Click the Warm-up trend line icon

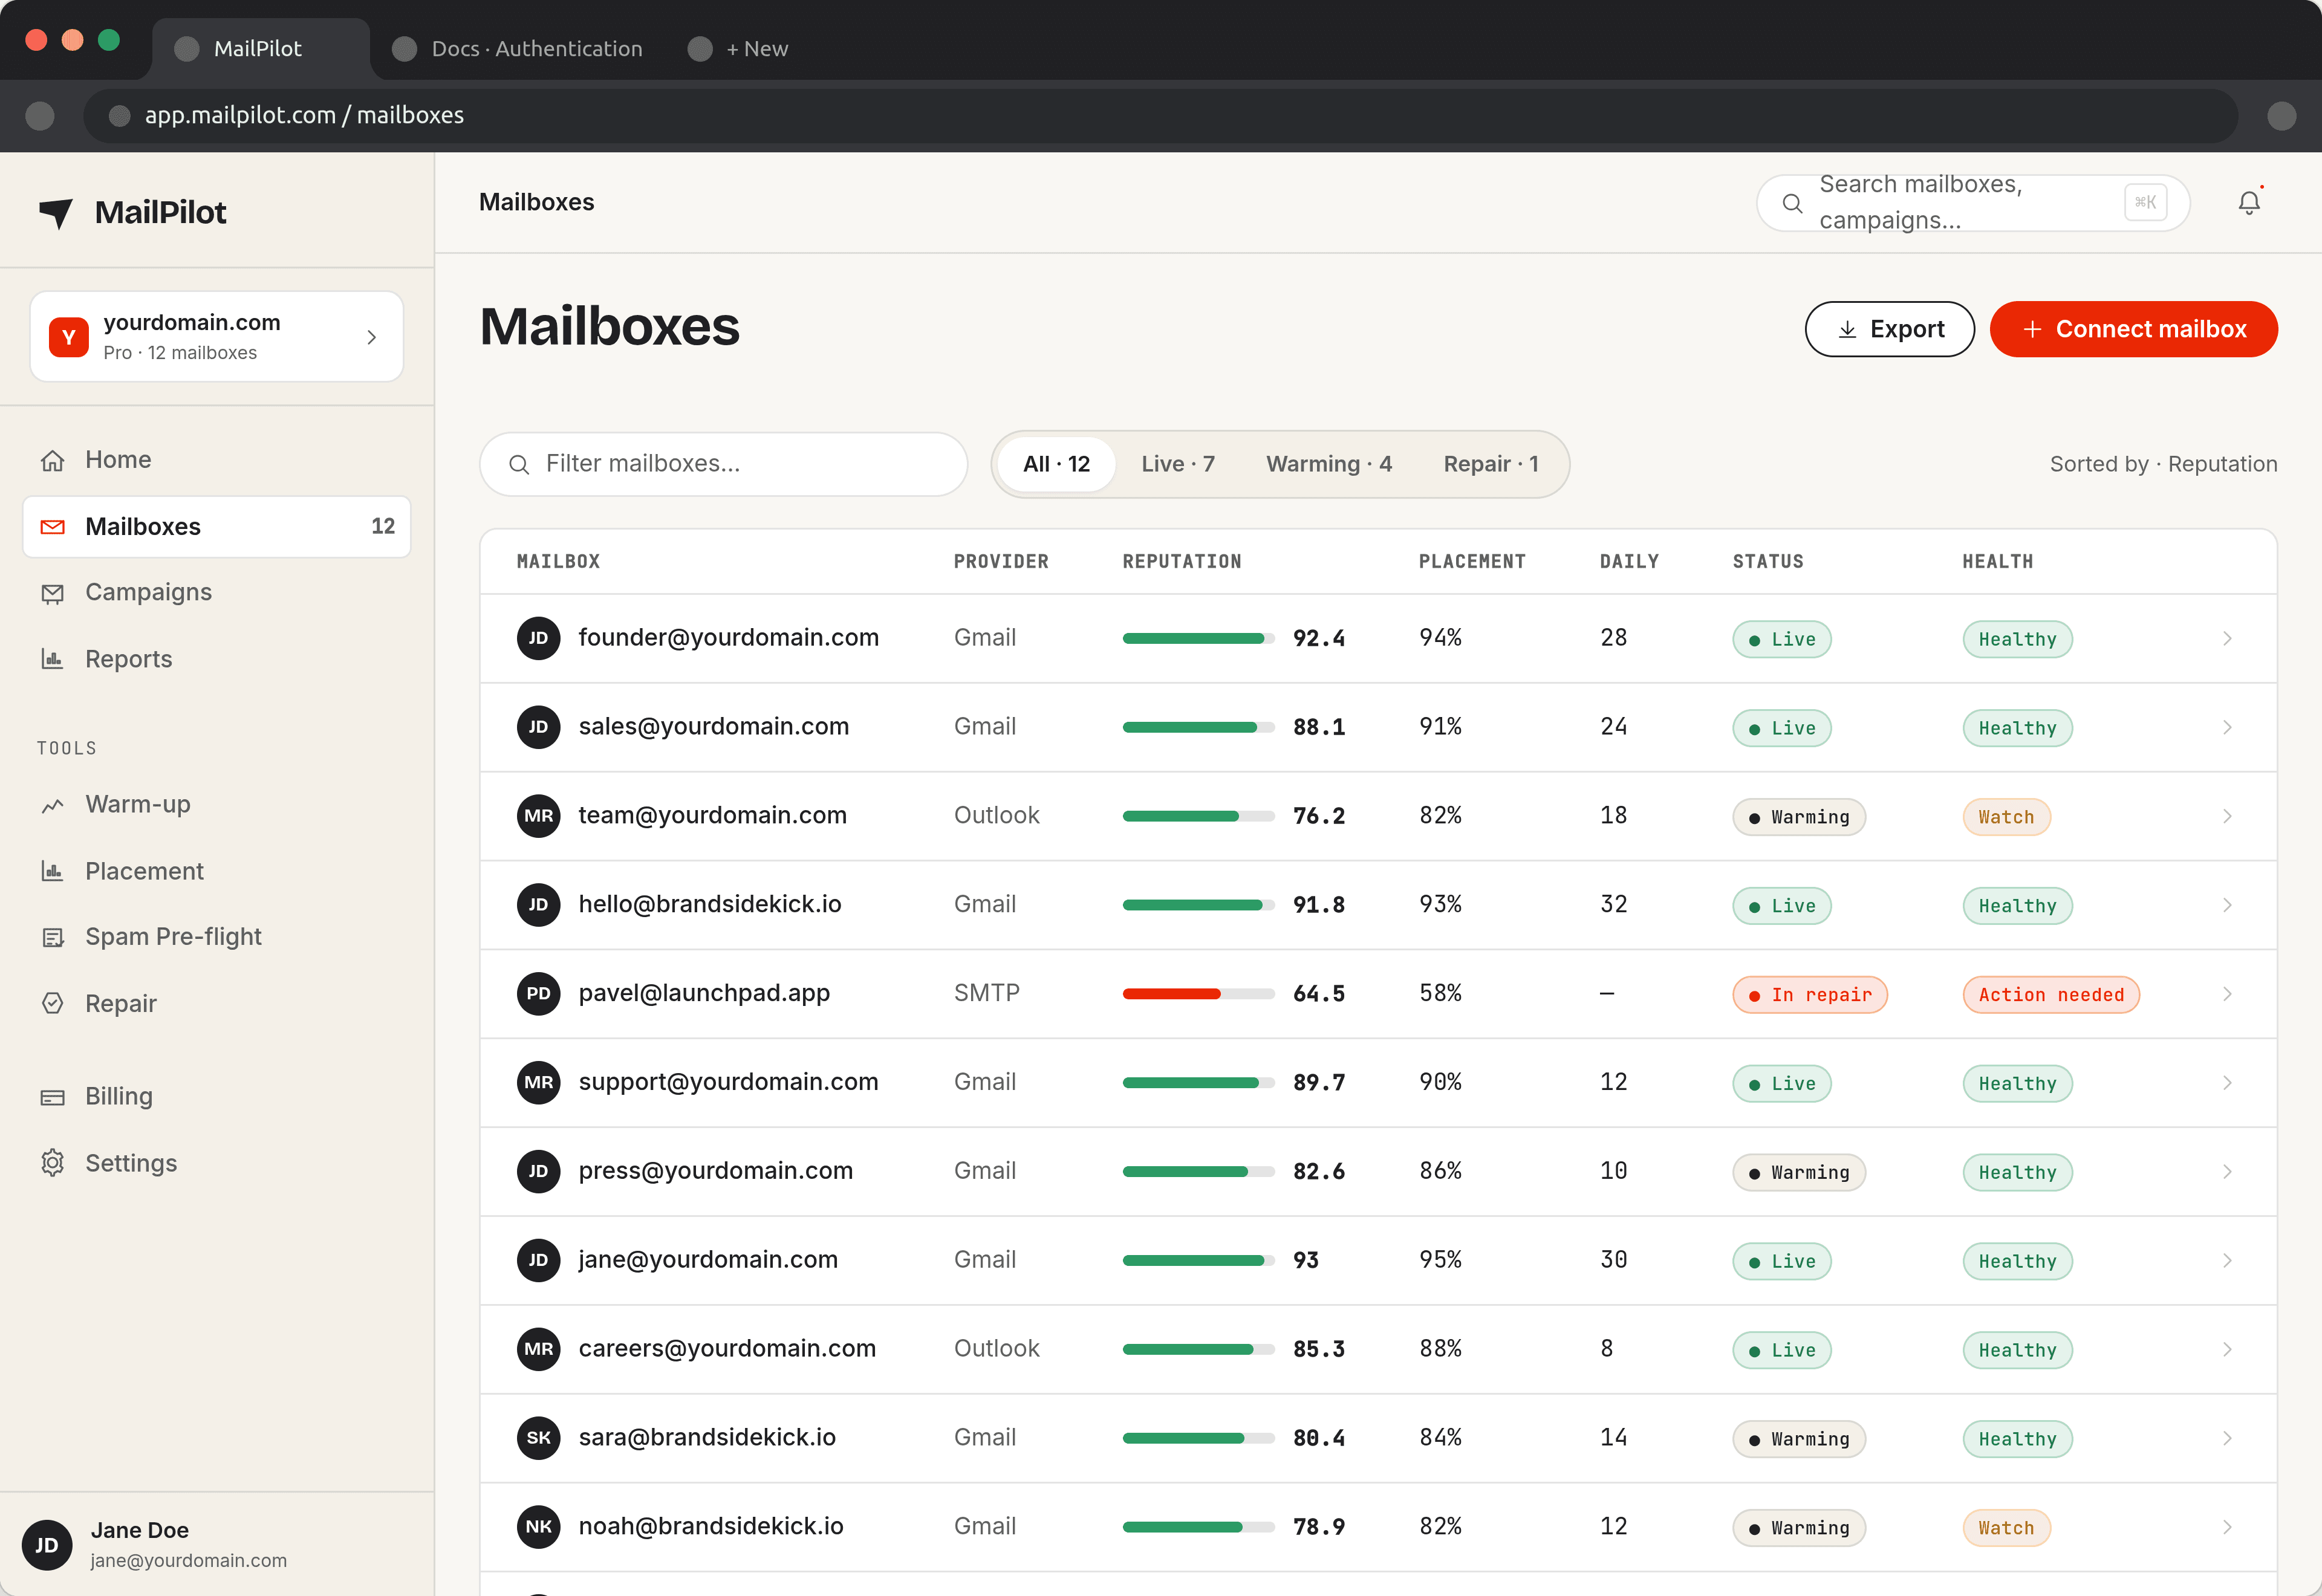click(x=53, y=805)
